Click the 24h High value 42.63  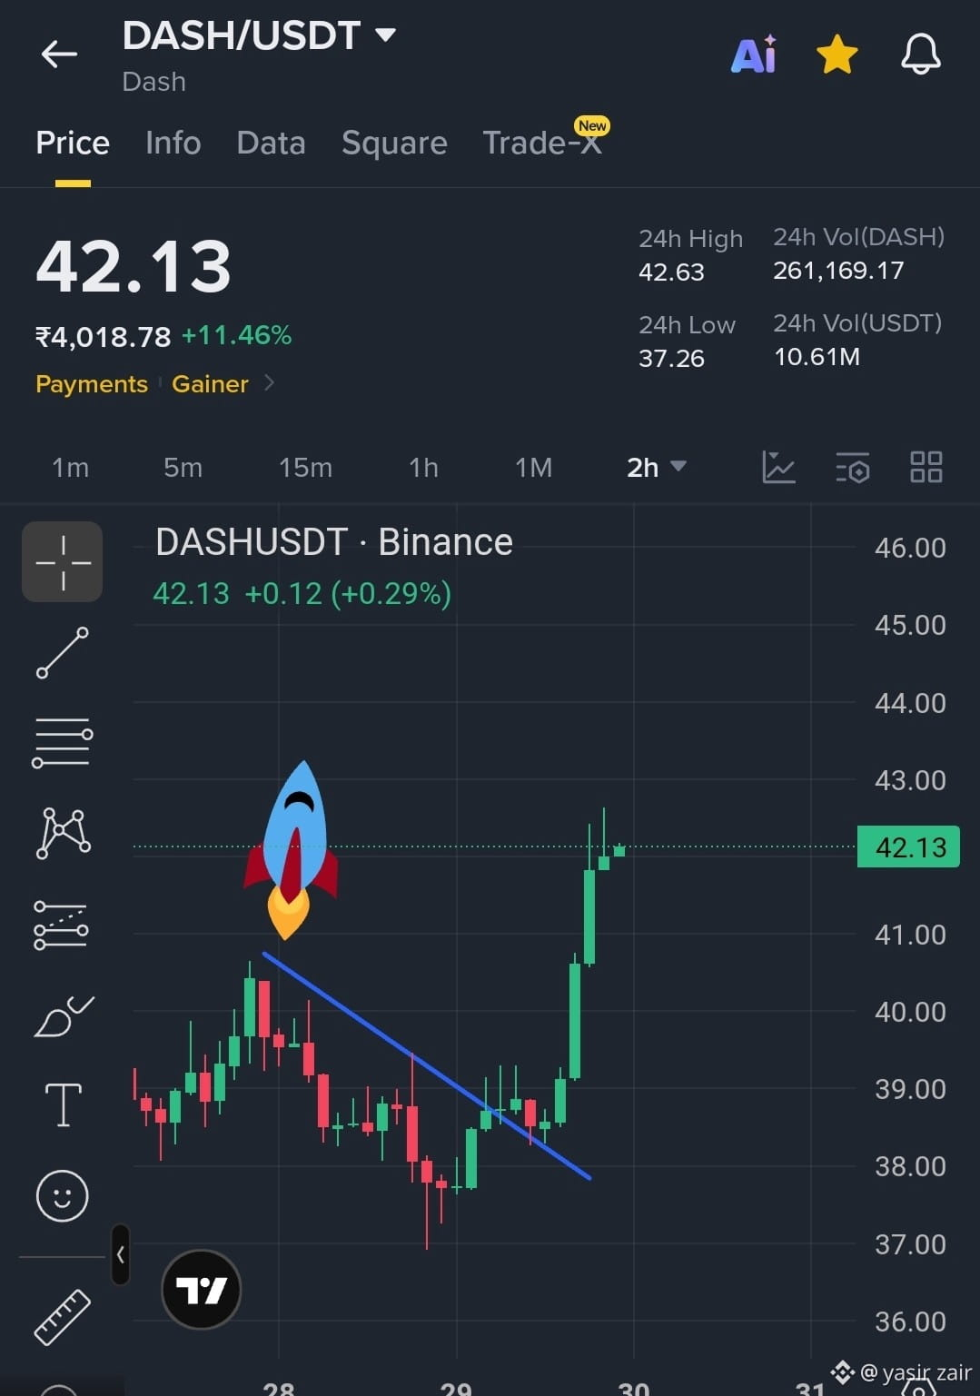coord(671,272)
